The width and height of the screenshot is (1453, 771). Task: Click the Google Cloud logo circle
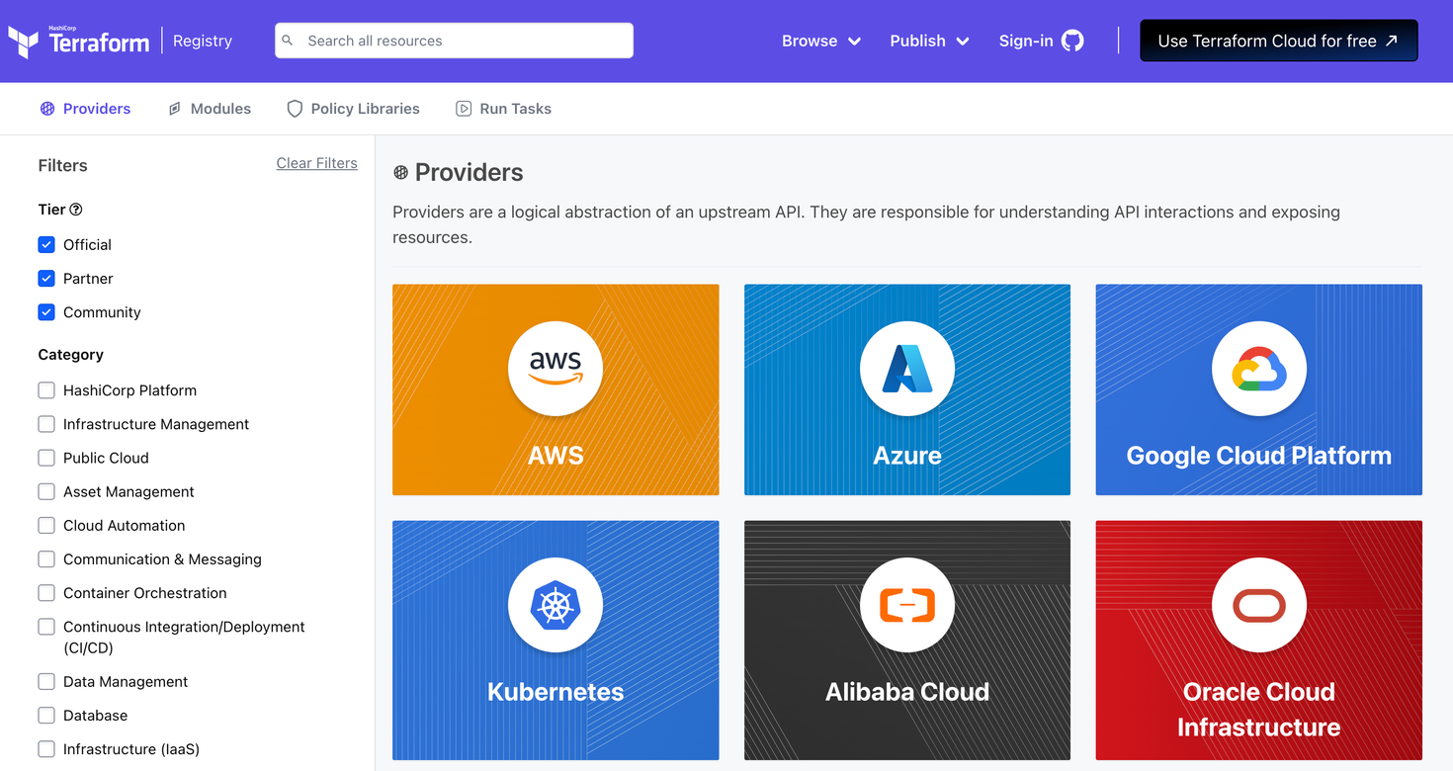1259,369
